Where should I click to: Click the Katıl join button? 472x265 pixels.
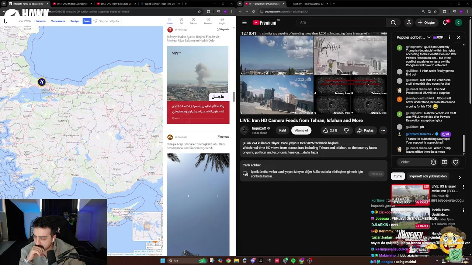tap(282, 130)
